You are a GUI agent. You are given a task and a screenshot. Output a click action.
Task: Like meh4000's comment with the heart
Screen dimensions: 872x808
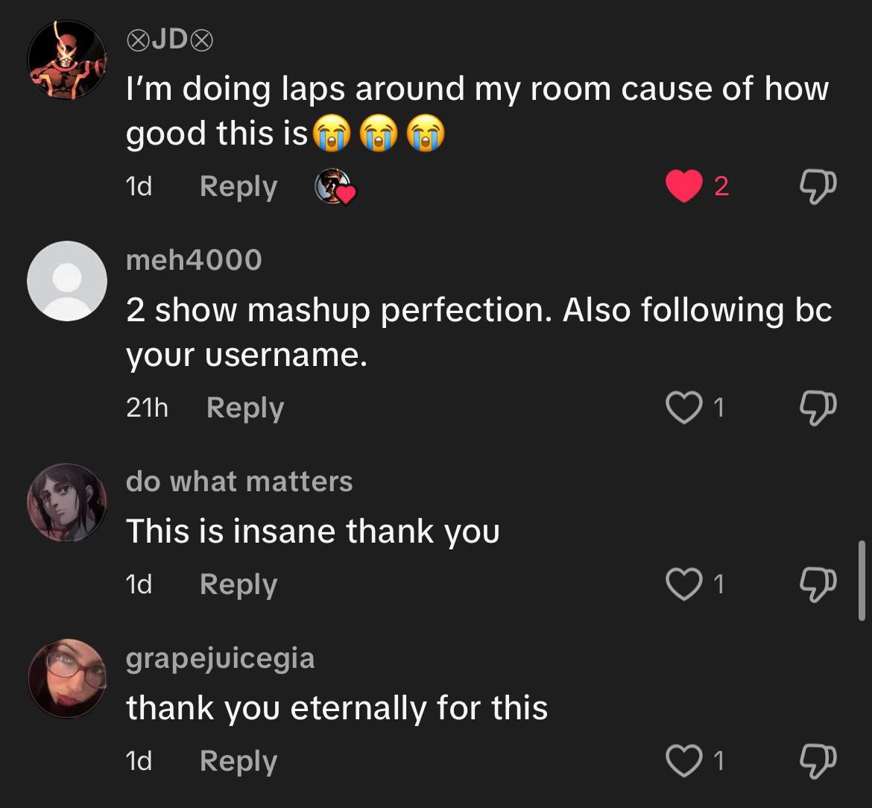pyautogui.click(x=683, y=408)
